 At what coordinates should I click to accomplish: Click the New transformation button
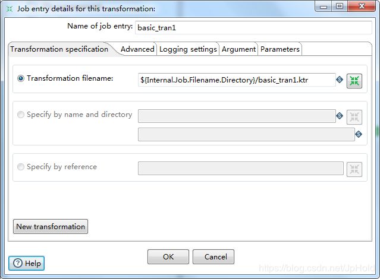coord(51,227)
